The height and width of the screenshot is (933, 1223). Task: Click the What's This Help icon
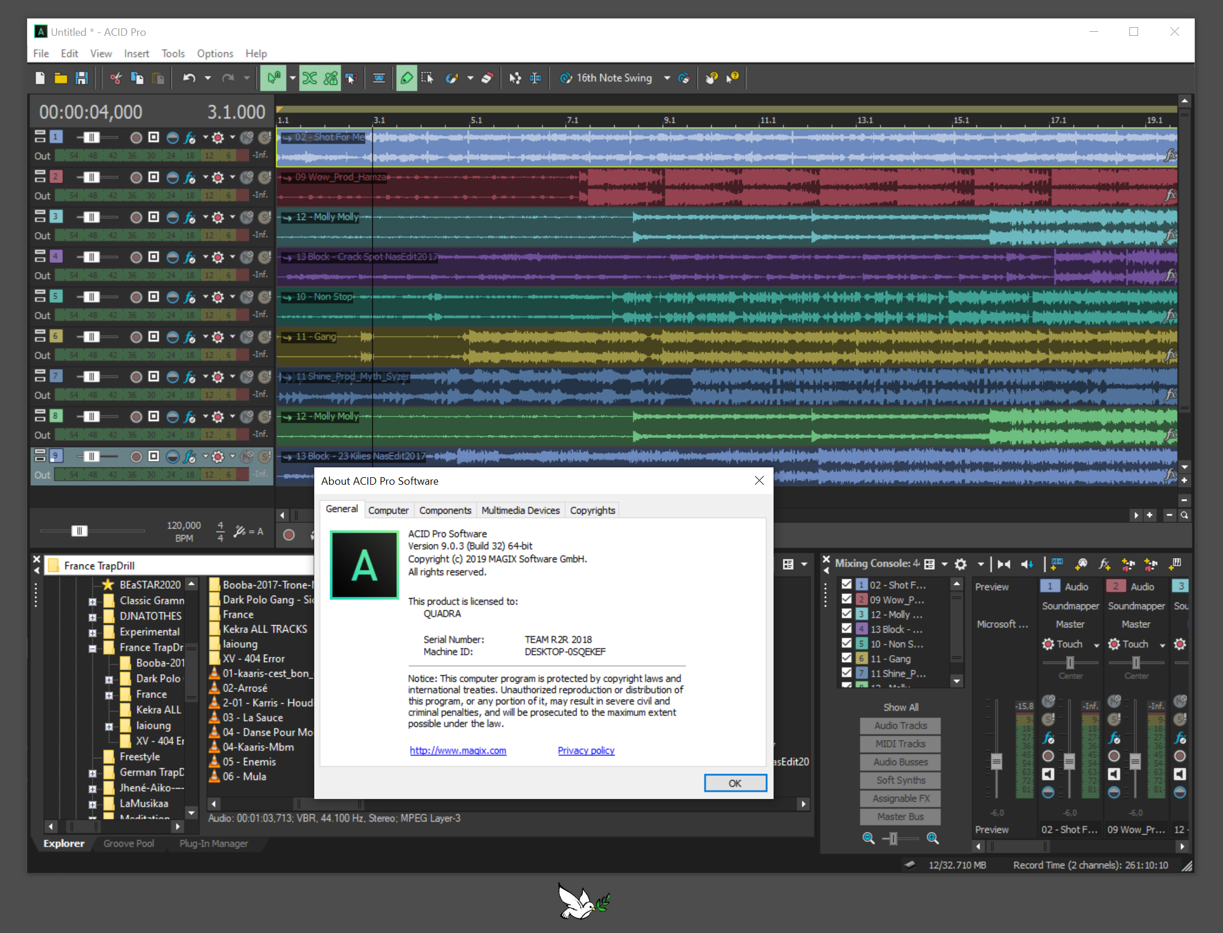coord(733,78)
